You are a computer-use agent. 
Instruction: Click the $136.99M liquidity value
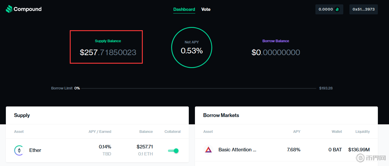(359, 150)
